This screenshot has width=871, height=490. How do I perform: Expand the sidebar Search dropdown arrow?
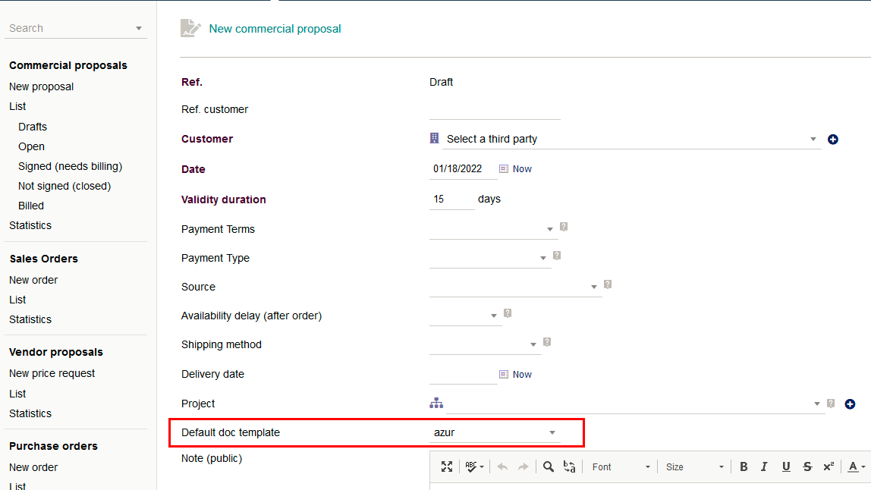pyautogui.click(x=139, y=28)
